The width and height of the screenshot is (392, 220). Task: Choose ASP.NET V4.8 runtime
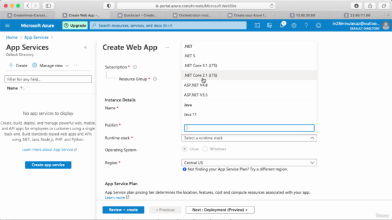point(249,85)
